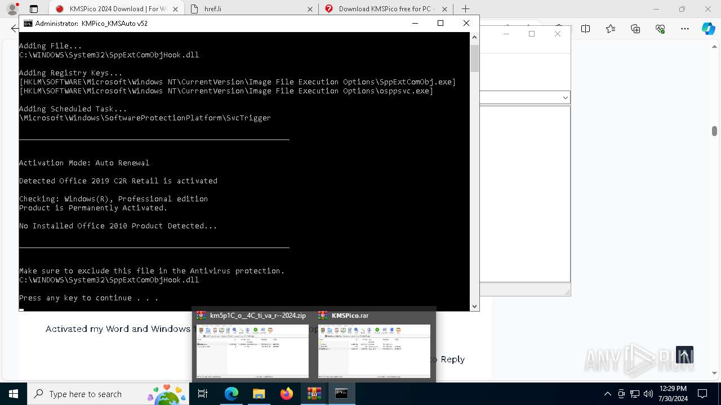Click the Reply link on the comment
Screen dimensions: 721x405
pos(452,359)
